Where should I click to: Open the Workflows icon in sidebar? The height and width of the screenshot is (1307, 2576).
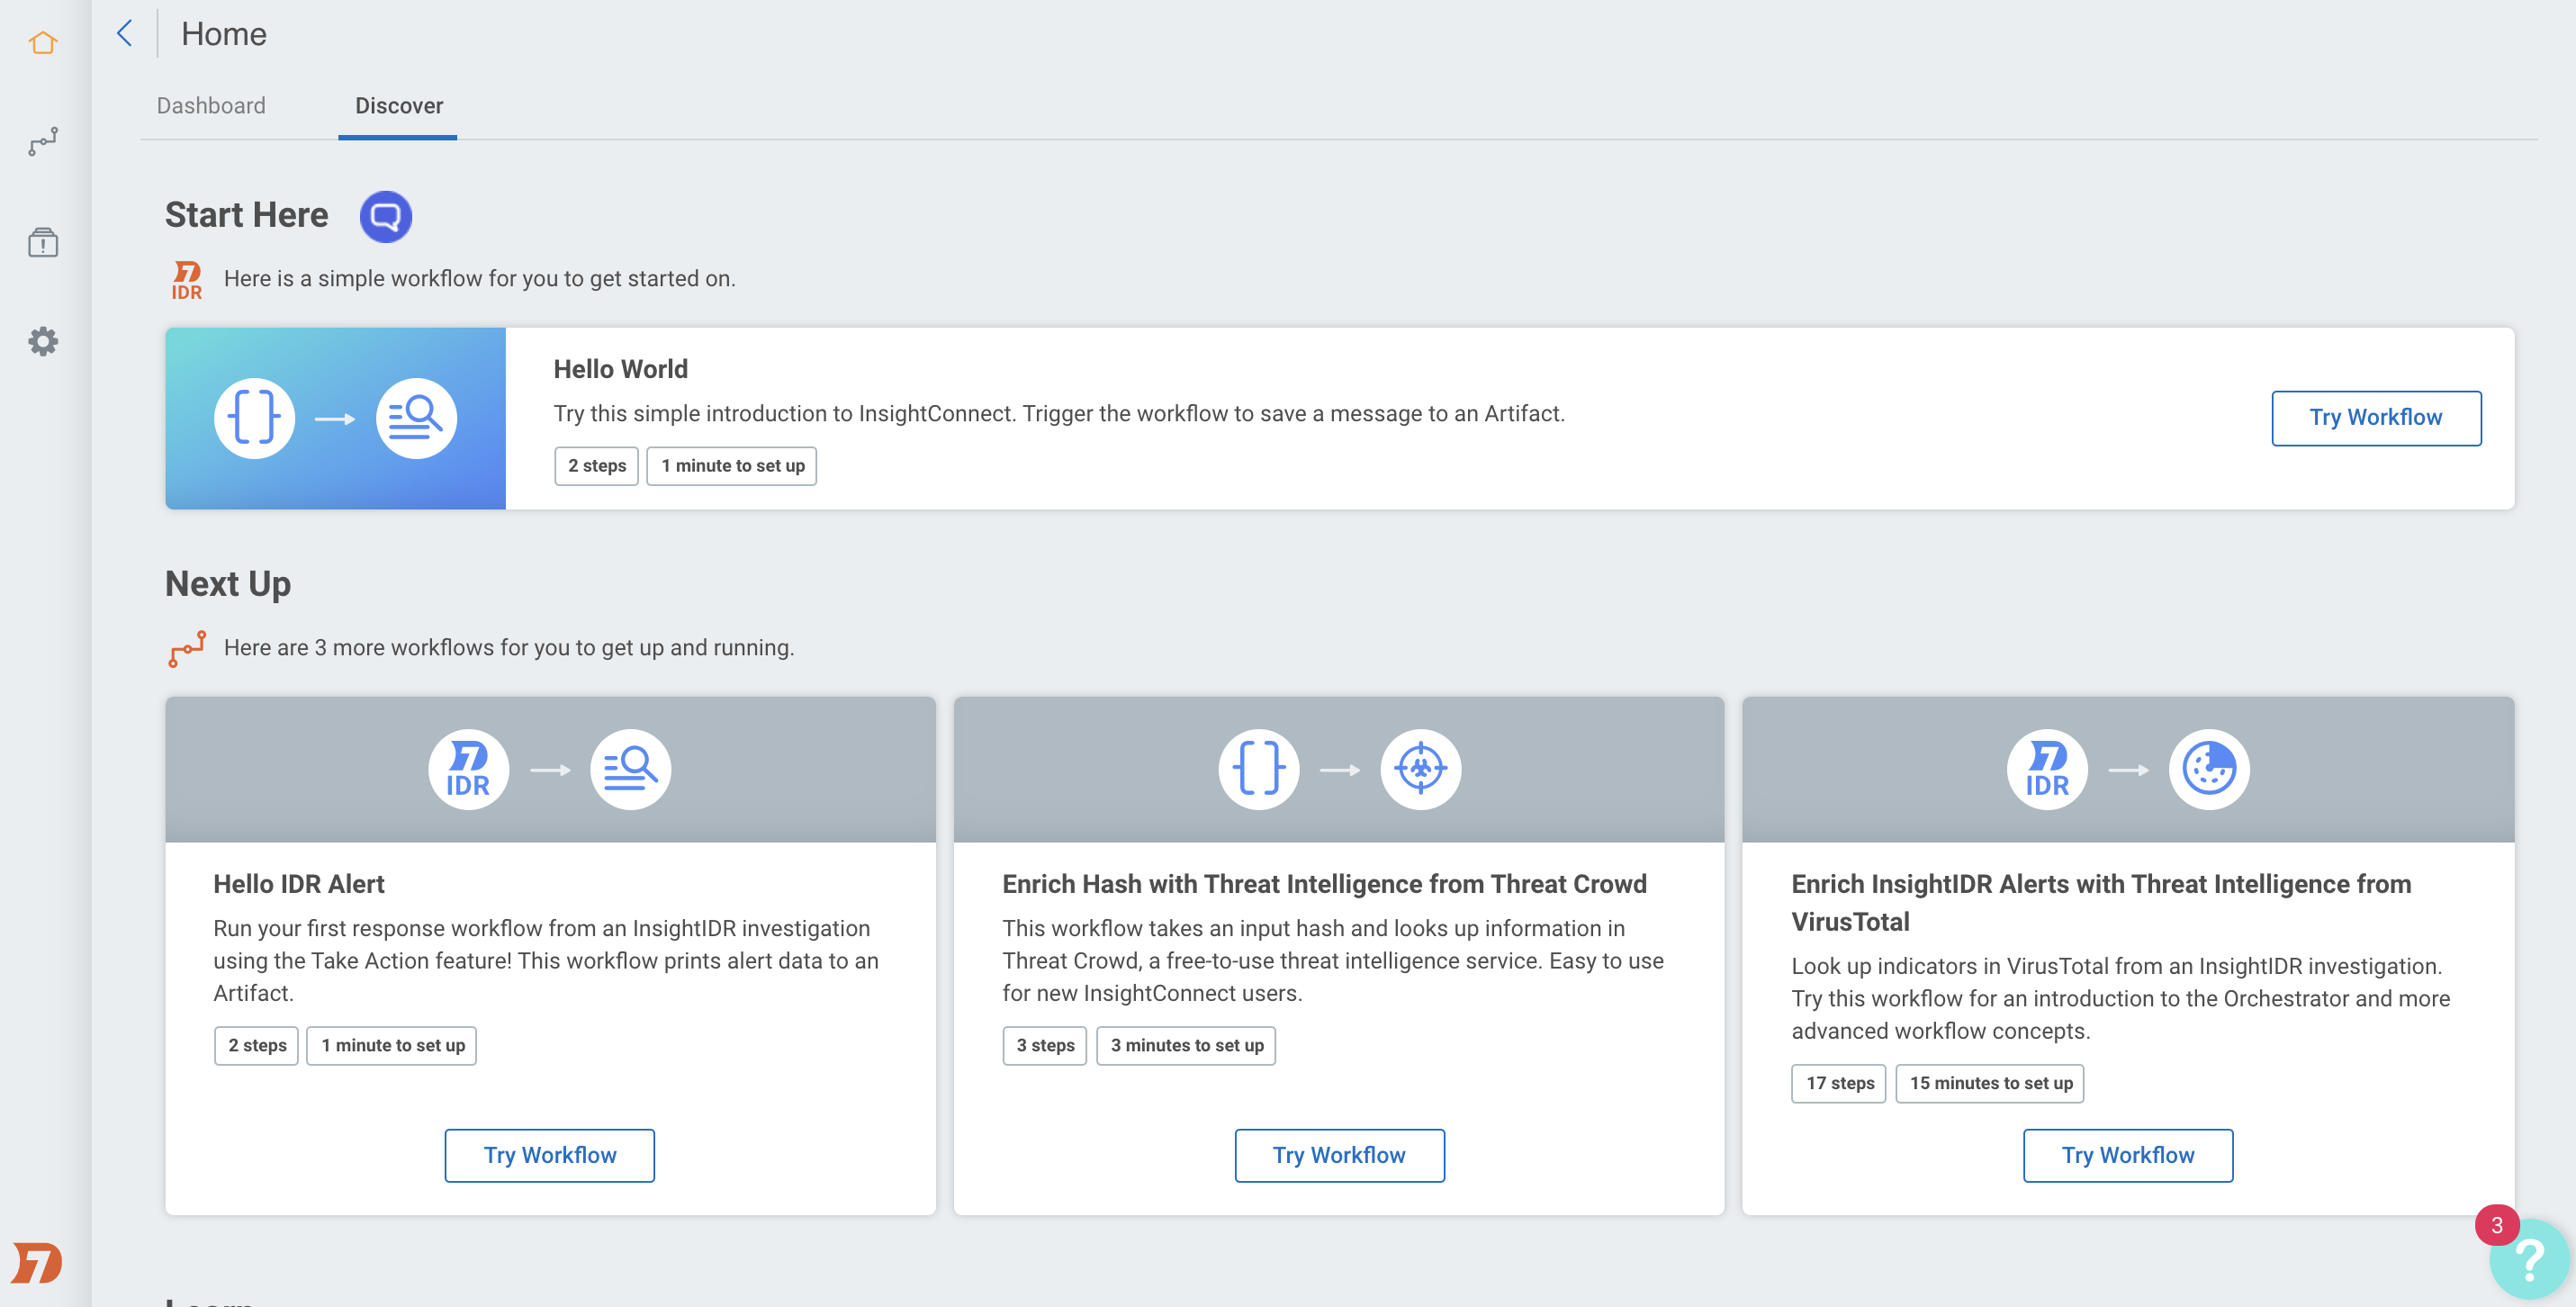click(43, 142)
